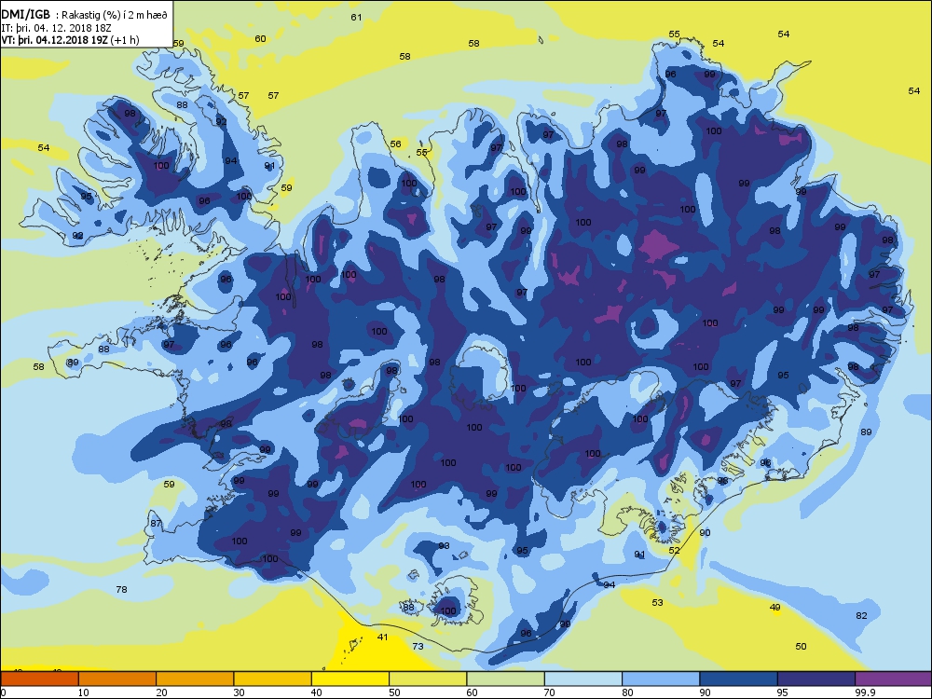Select the 50–60 pale yellow legend swatch
This screenshot has height=699, width=932.
(428, 678)
